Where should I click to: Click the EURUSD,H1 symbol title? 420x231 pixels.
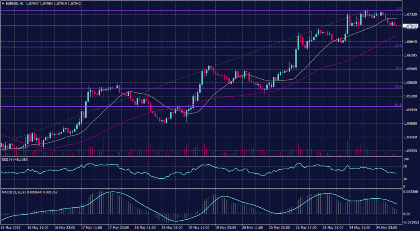tap(15, 3)
